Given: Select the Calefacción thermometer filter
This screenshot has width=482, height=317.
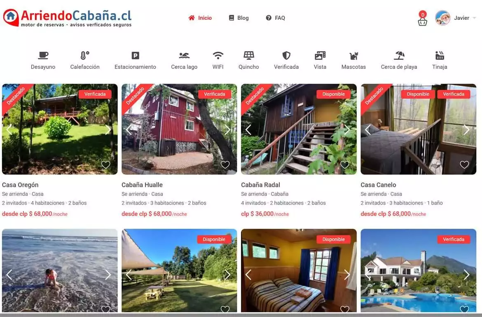Looking at the screenshot, I should click(85, 60).
